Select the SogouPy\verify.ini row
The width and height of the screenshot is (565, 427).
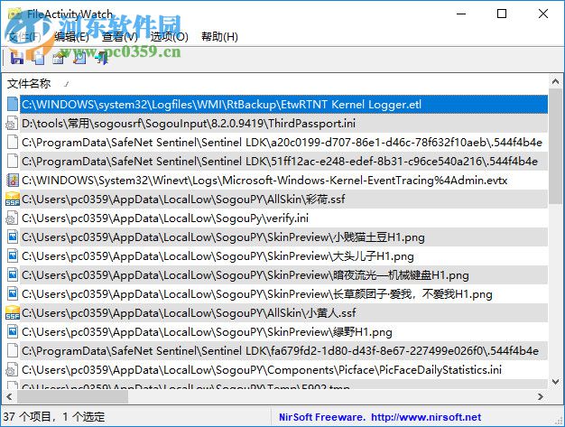point(283,218)
